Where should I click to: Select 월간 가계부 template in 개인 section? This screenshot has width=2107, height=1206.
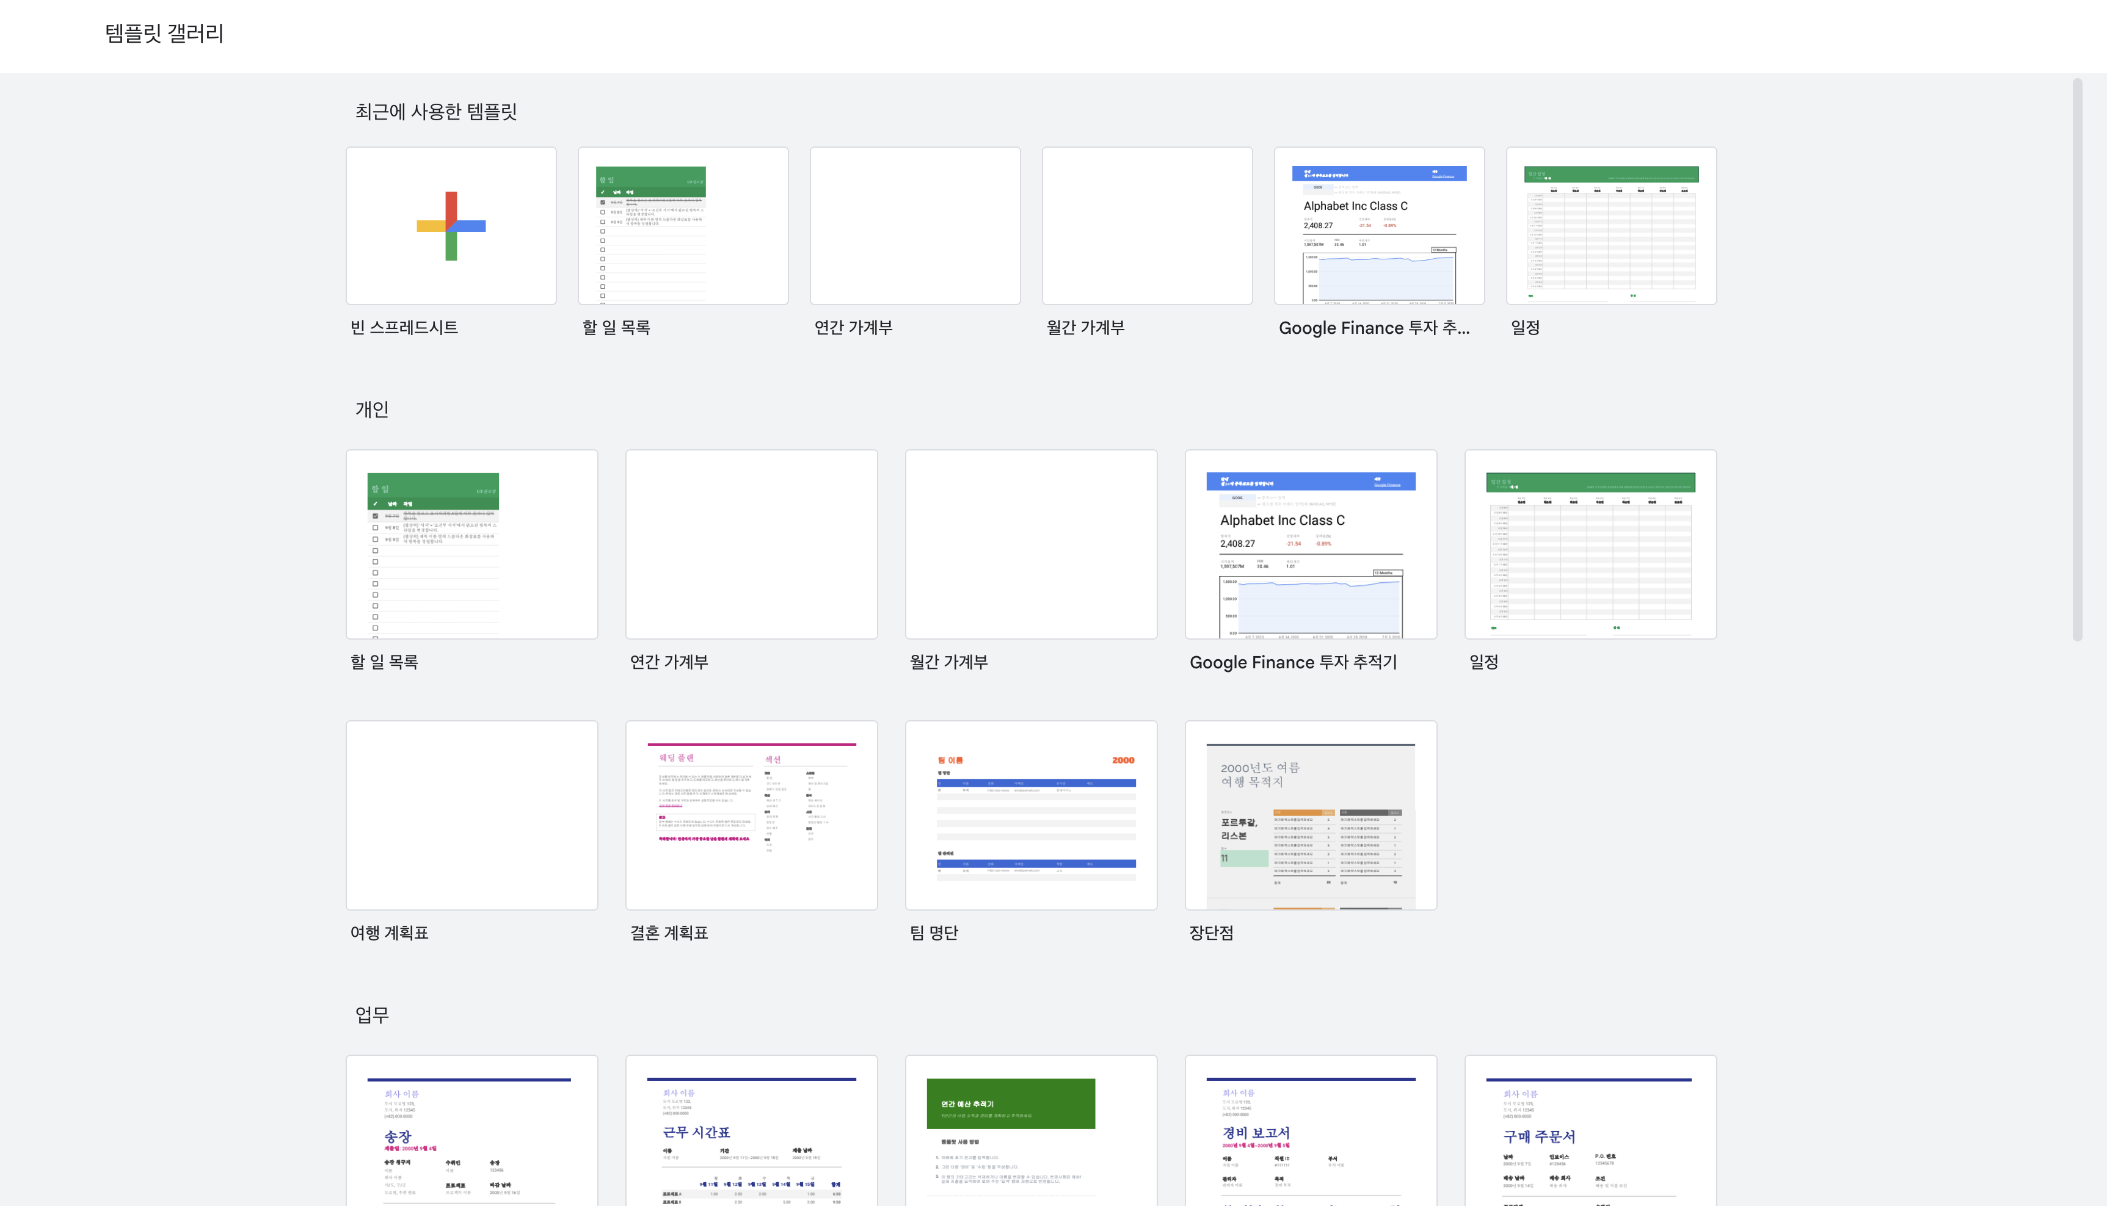1031,544
